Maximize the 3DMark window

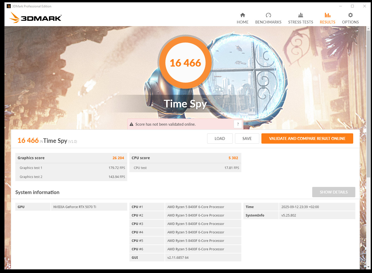[352, 6]
